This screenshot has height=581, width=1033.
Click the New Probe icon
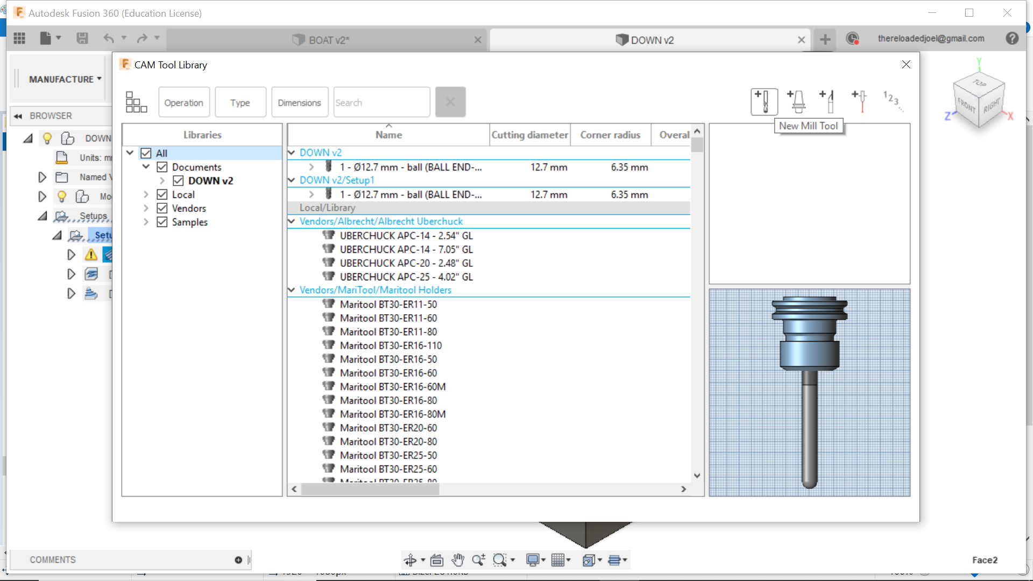(860, 101)
